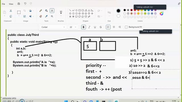Click inside text box after '0010 & 6<'

point(150,77)
